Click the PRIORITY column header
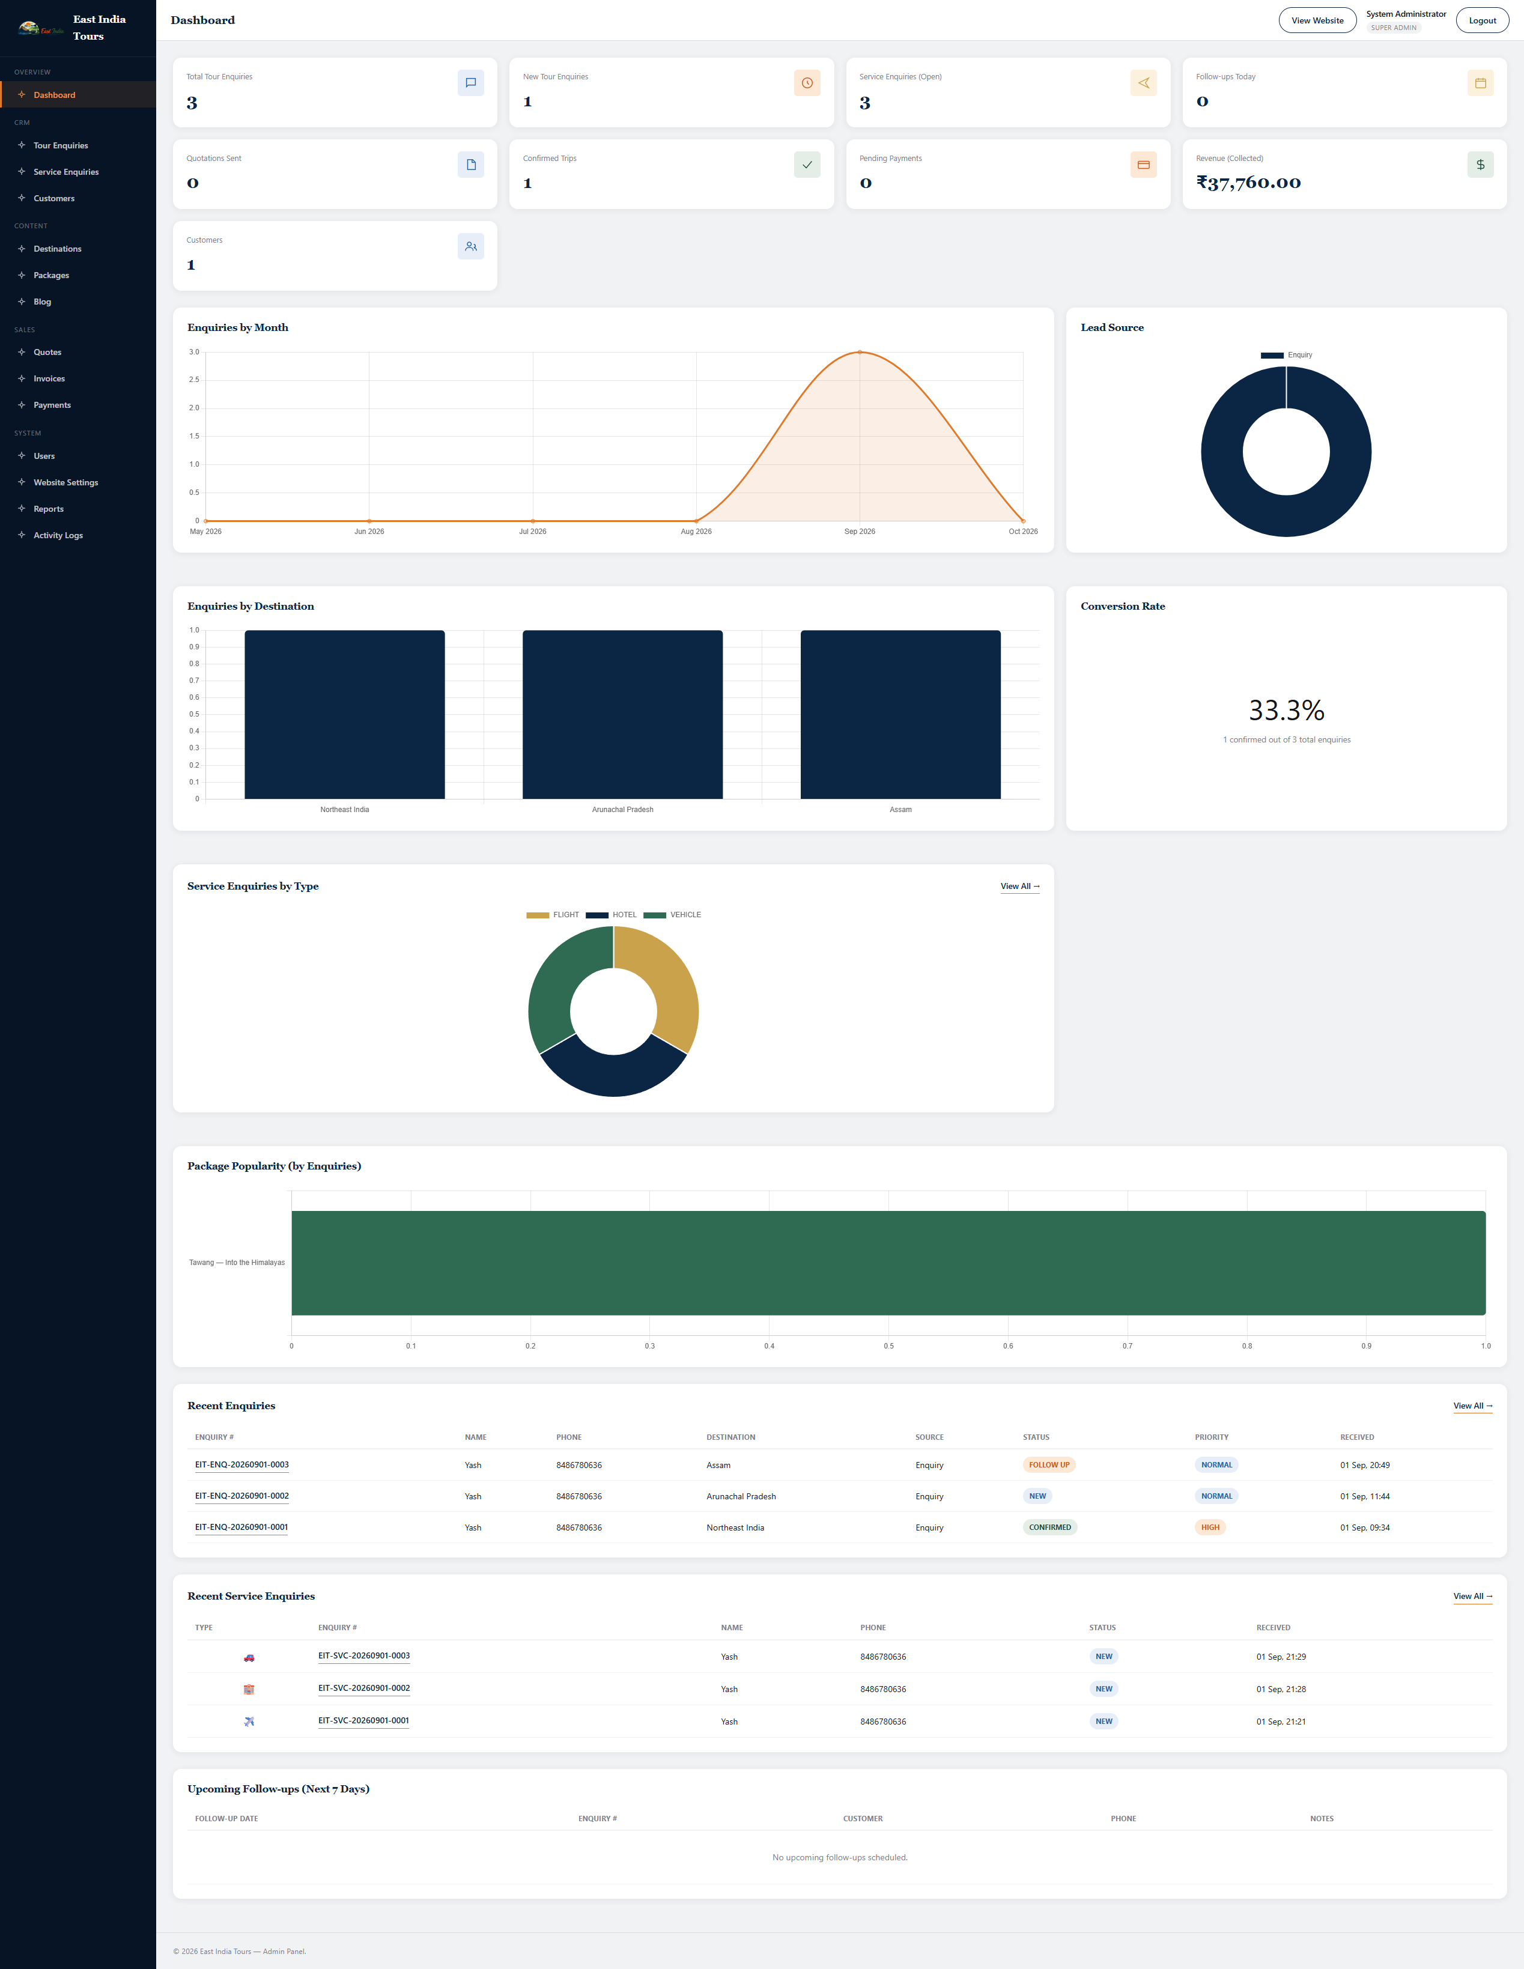Screen dimensions: 1524x1969 [x=1211, y=1437]
